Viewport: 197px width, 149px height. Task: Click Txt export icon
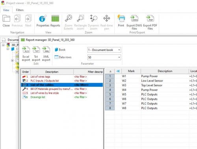(36, 50)
